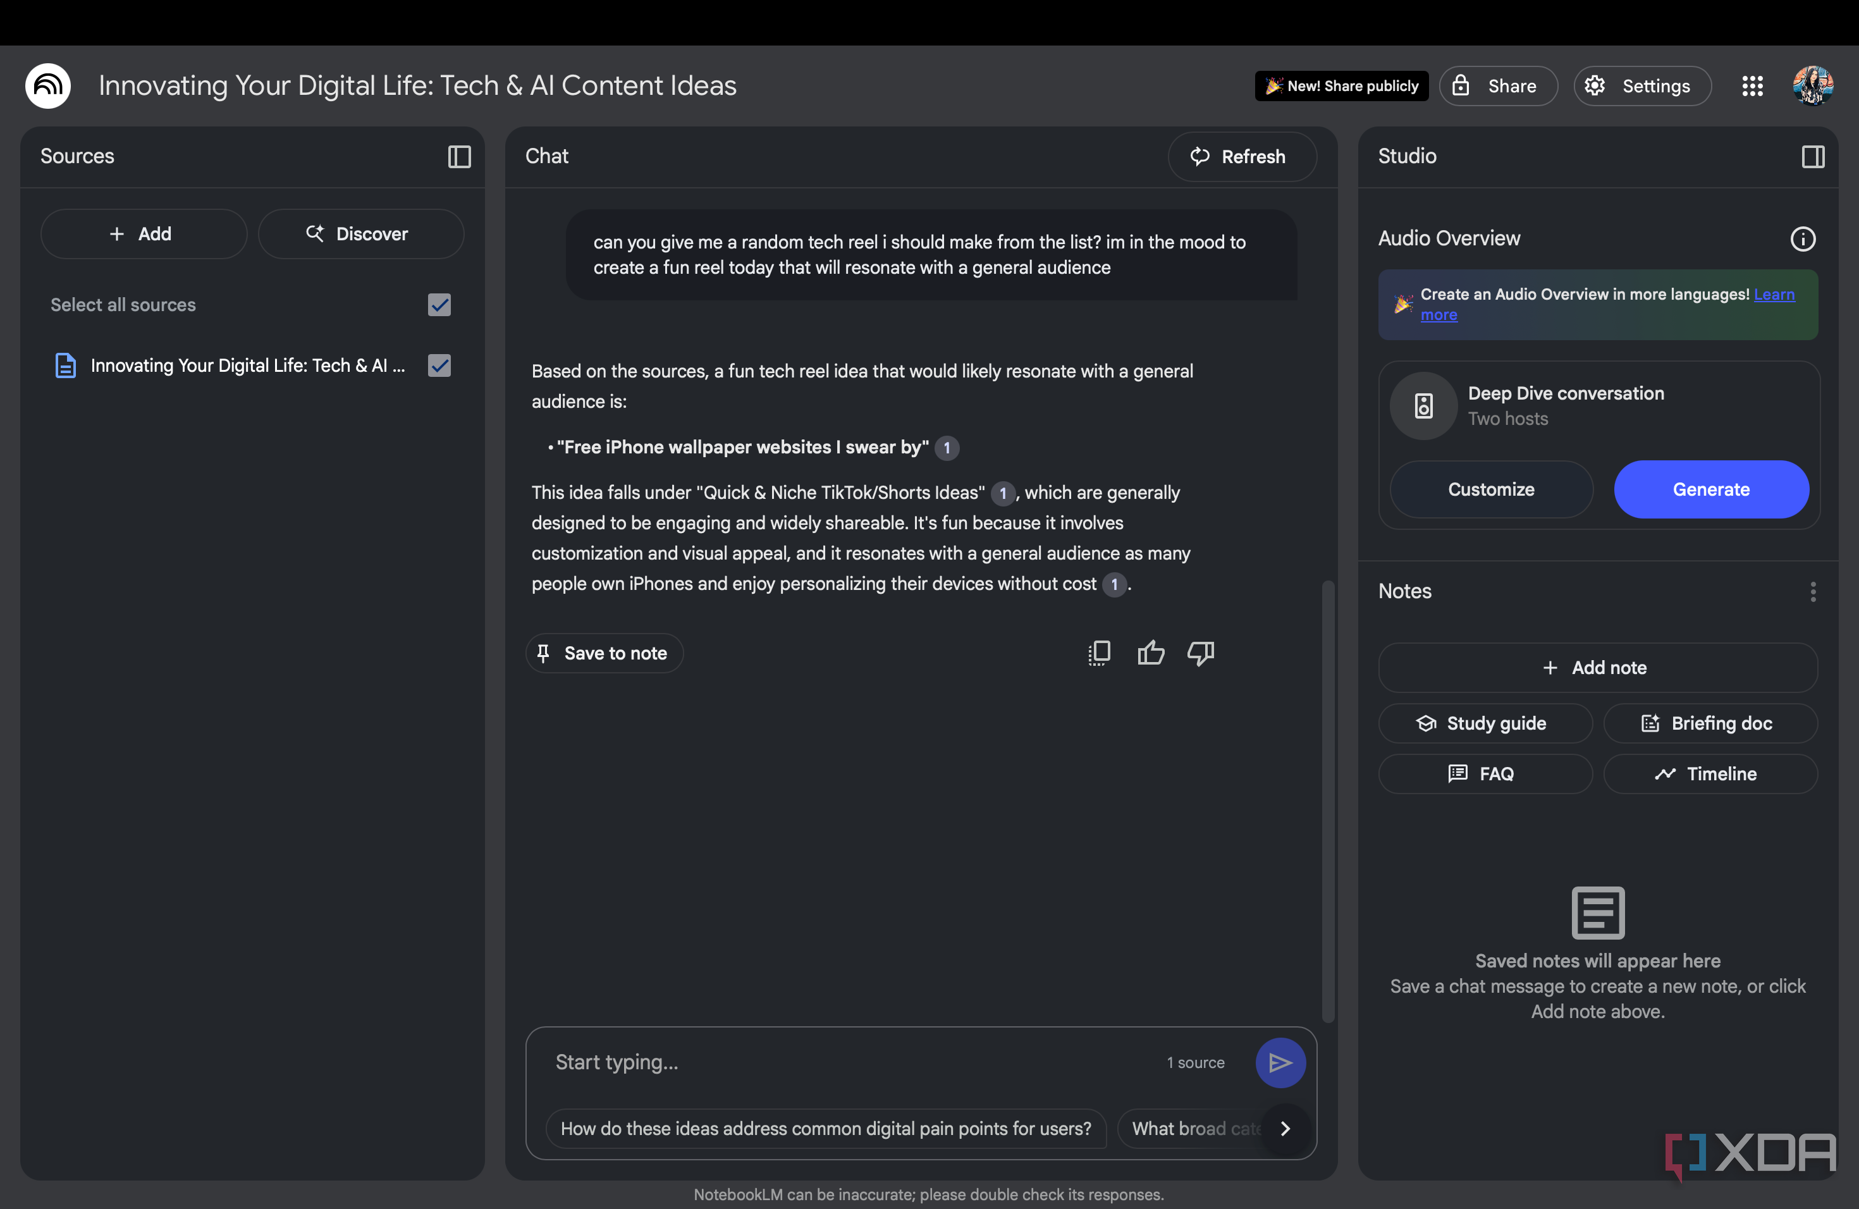Click the empty notes placeholder icon
1859x1209 pixels.
coord(1597,912)
